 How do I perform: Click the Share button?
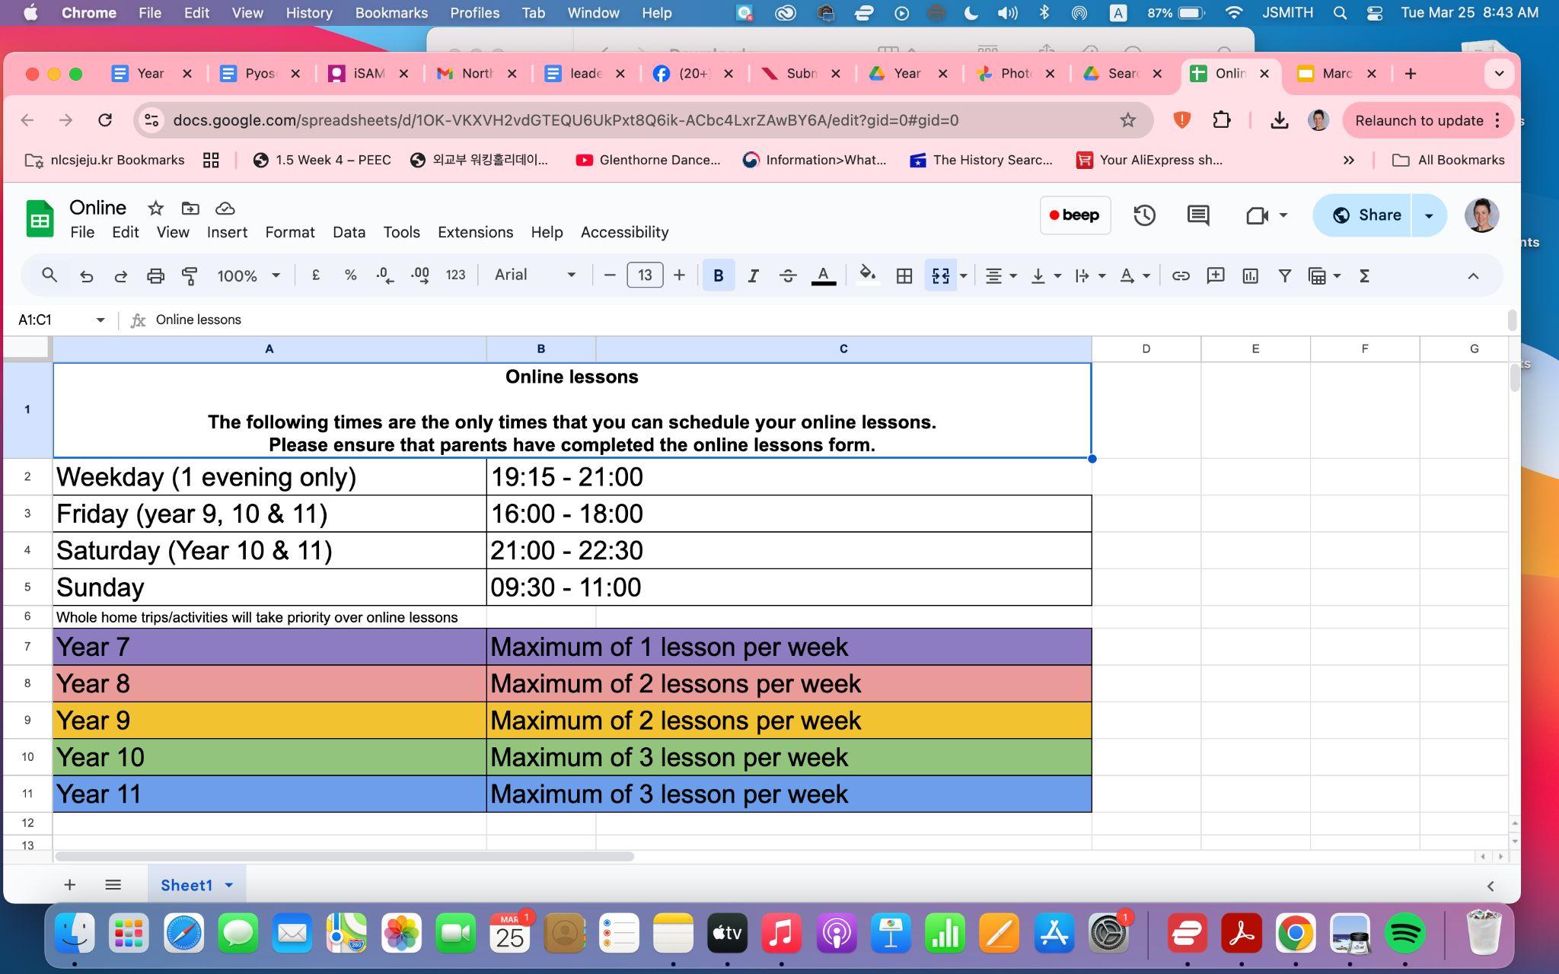coord(1364,215)
